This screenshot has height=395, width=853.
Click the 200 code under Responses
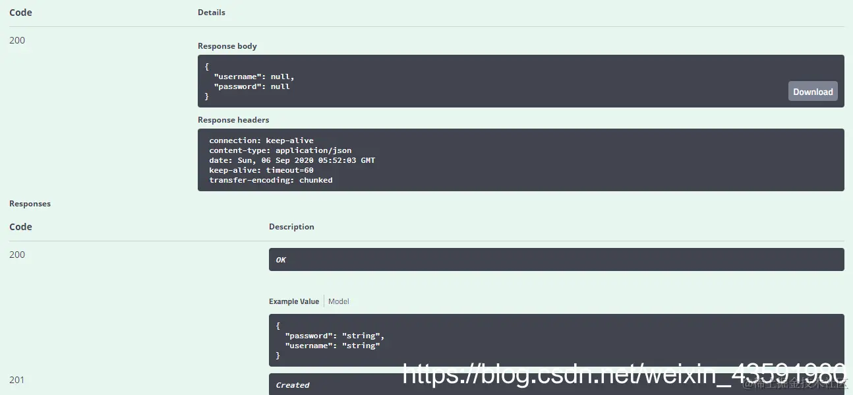tap(17, 255)
